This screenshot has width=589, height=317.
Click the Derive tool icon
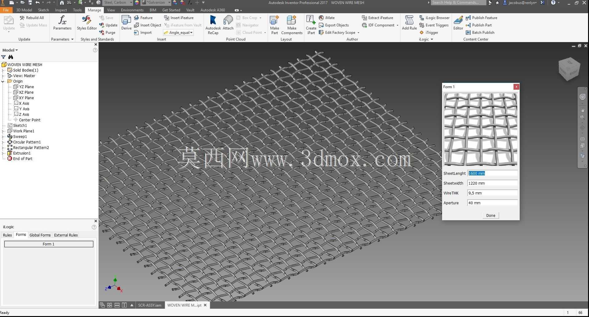pos(126,23)
